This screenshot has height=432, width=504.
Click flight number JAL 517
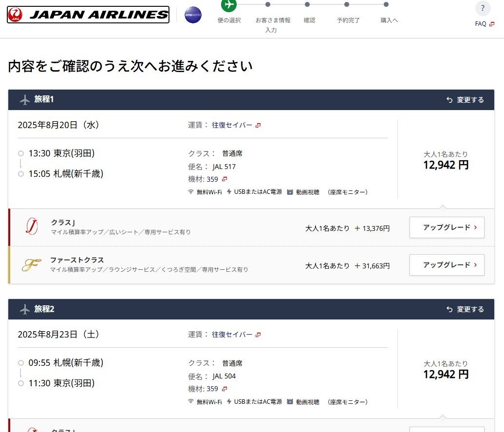point(224,167)
